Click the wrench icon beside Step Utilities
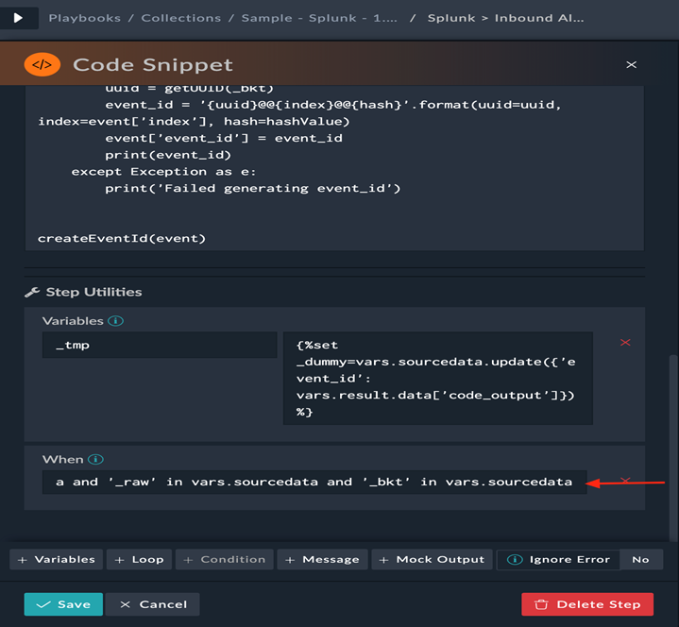Viewport: 679px width, 627px height. click(31, 293)
